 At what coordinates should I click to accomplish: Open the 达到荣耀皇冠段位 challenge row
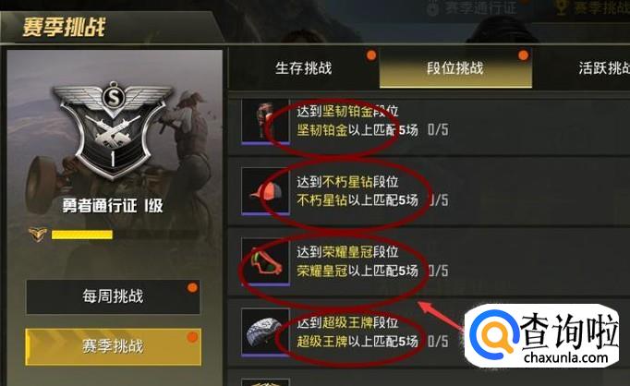click(x=428, y=262)
